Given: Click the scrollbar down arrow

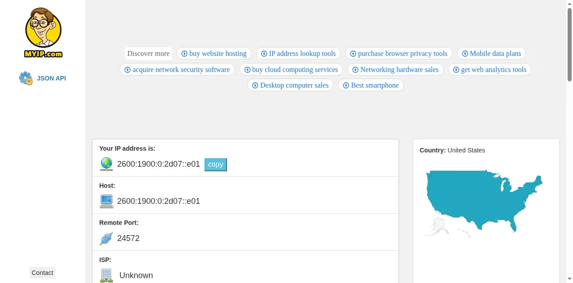Looking at the screenshot, I should coord(569,280).
